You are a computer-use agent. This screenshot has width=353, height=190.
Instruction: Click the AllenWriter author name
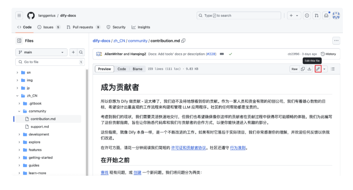(114, 54)
